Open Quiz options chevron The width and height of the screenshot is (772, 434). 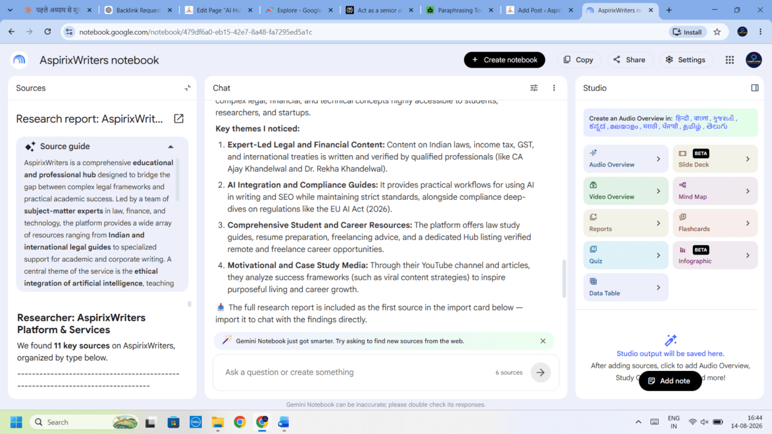click(x=658, y=255)
